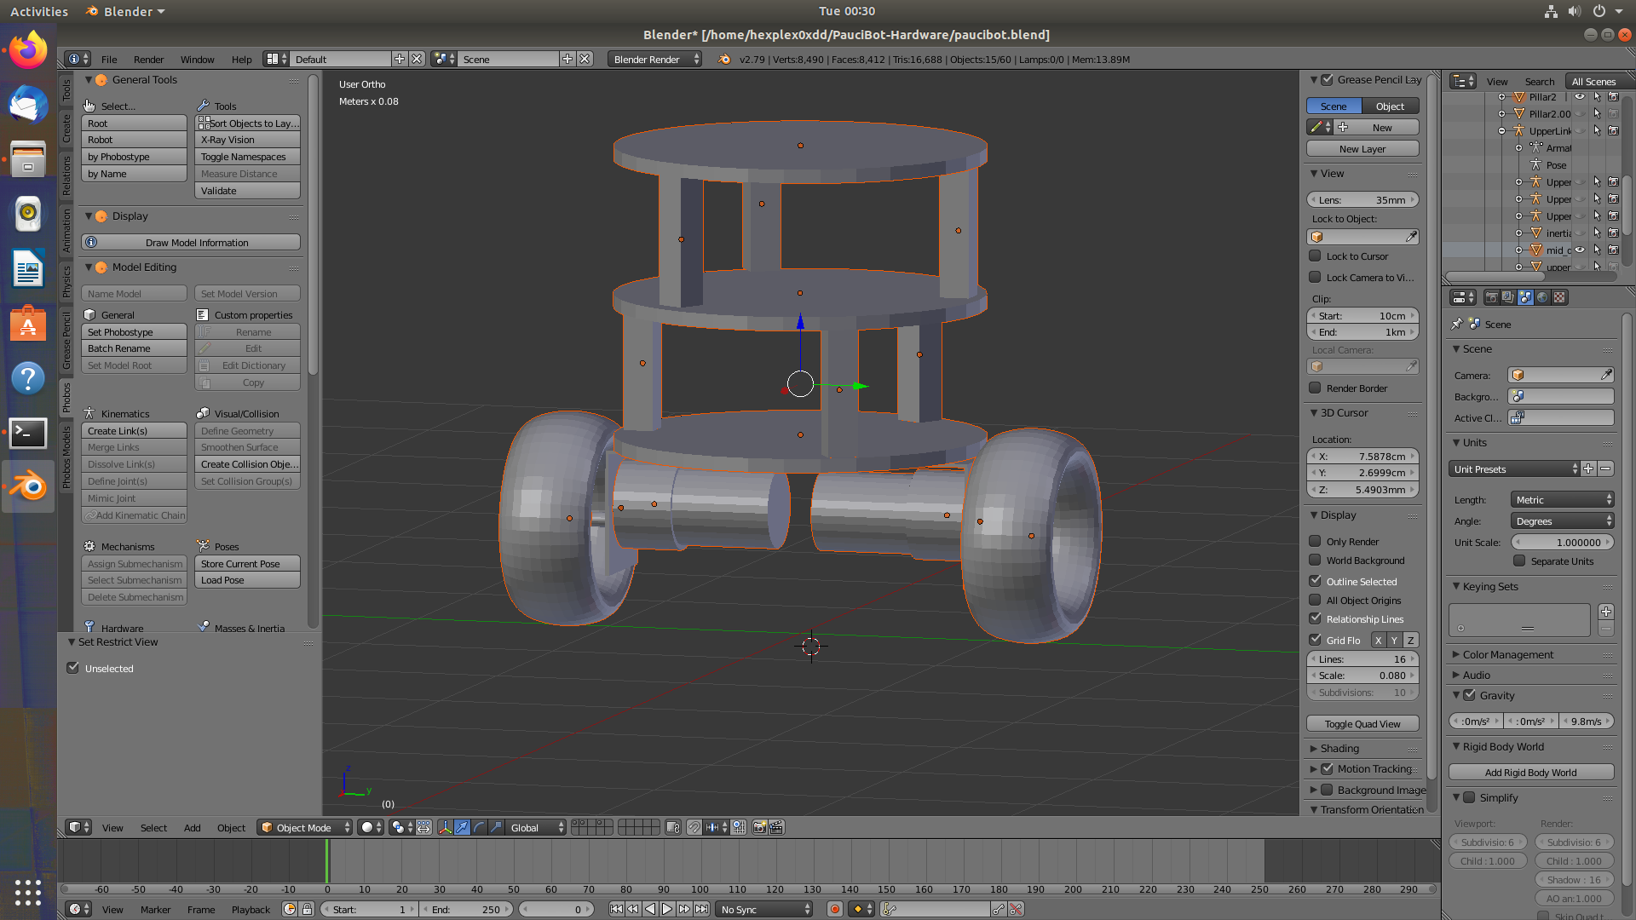Select the rotate manipulator arc icon
The width and height of the screenshot is (1636, 920).
tap(479, 827)
